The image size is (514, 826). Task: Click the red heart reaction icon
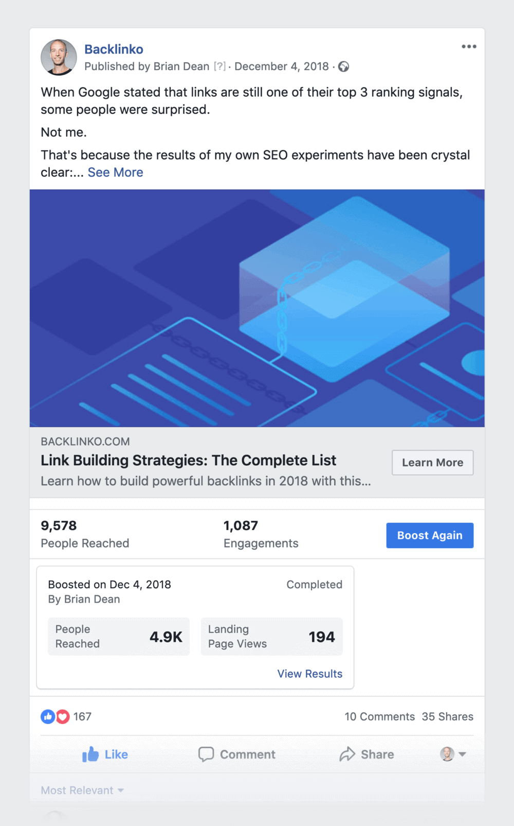(63, 716)
